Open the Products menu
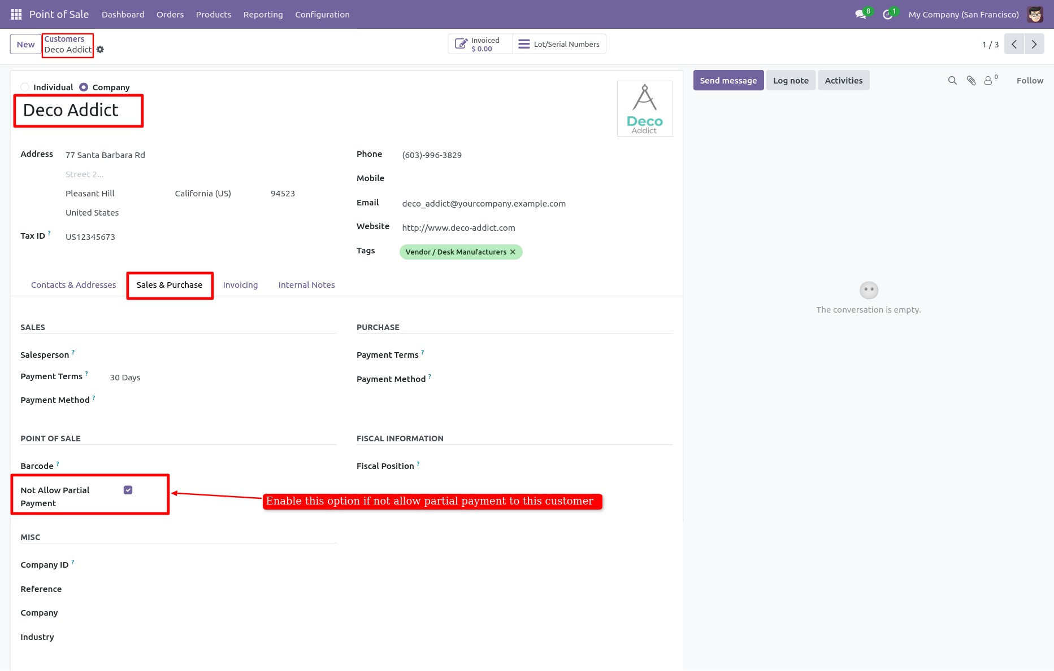 214,15
